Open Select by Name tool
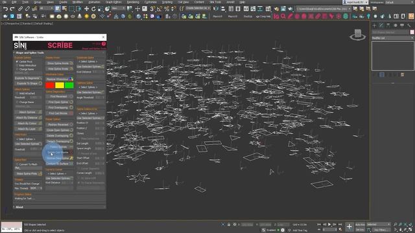The image size is (415, 233). pyautogui.click(x=65, y=8)
